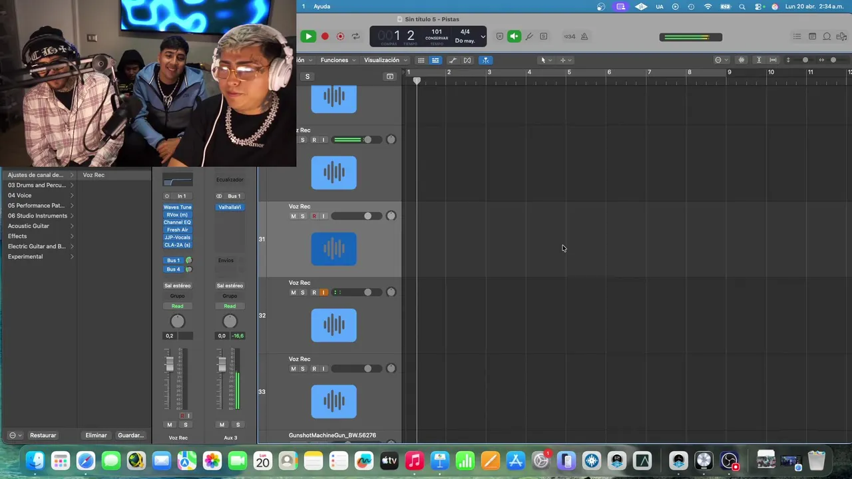The image size is (852, 479).
Task: Toggle the Cycle loop button in transport
Action: point(356,37)
